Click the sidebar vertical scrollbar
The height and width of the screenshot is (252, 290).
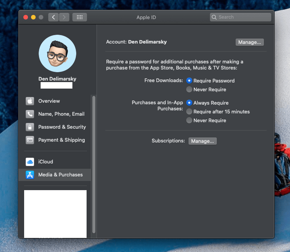tap(94, 165)
